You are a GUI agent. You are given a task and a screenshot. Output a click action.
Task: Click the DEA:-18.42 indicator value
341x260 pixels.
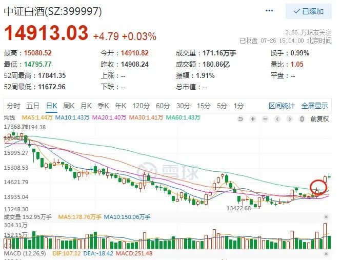coord(98,253)
